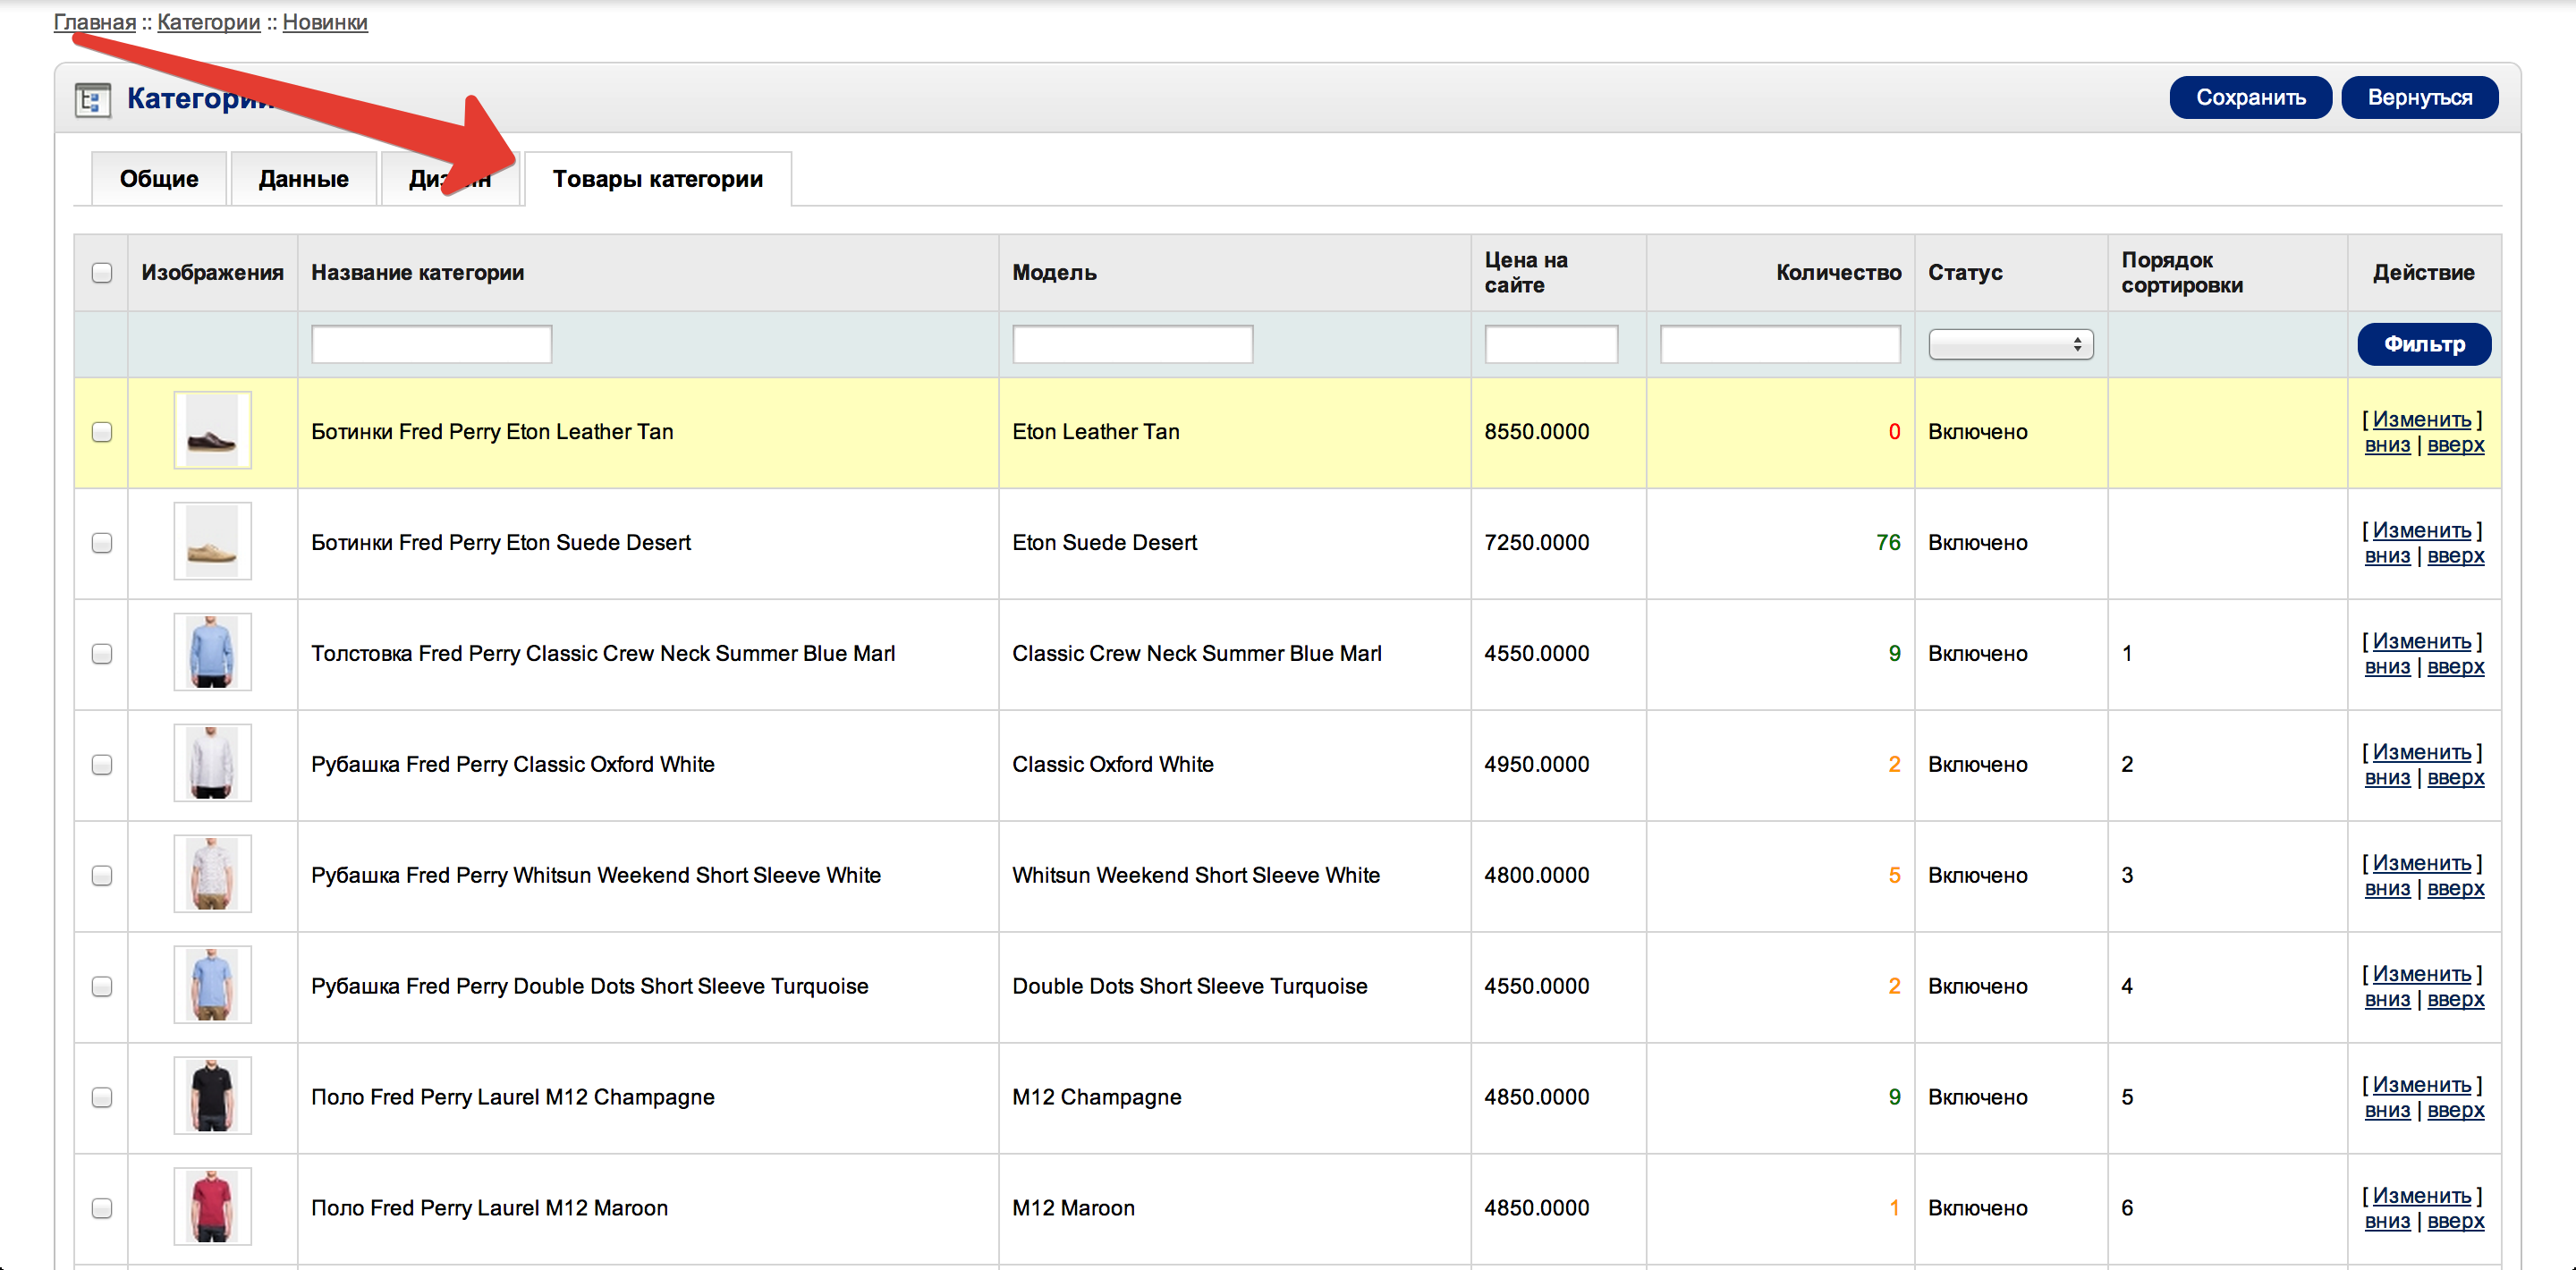Screen dimensions: 2576x1270
Task: Click the blue sweatshirt product image
Action: (212, 653)
